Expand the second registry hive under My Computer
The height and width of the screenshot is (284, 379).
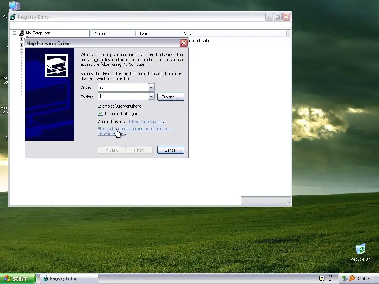(21, 45)
